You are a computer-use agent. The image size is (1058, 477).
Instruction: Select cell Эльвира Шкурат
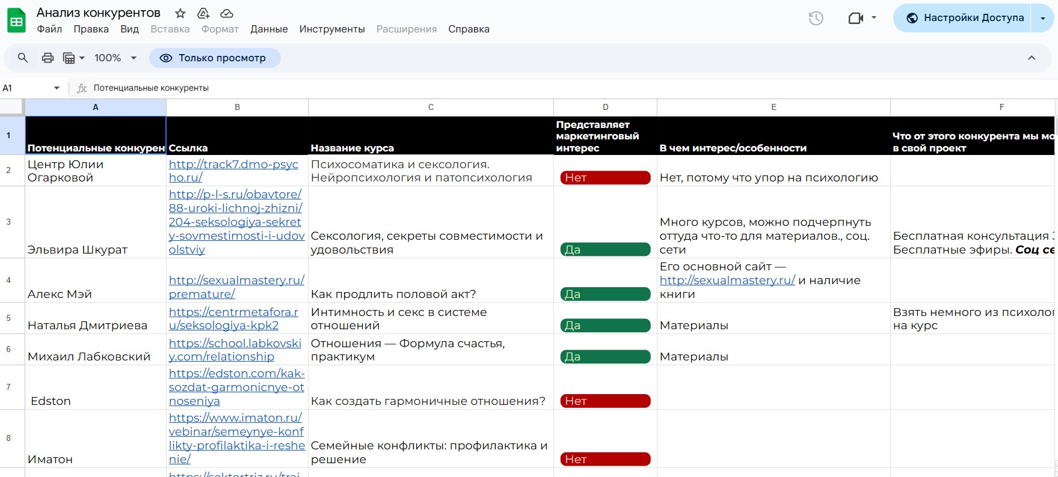click(96, 222)
